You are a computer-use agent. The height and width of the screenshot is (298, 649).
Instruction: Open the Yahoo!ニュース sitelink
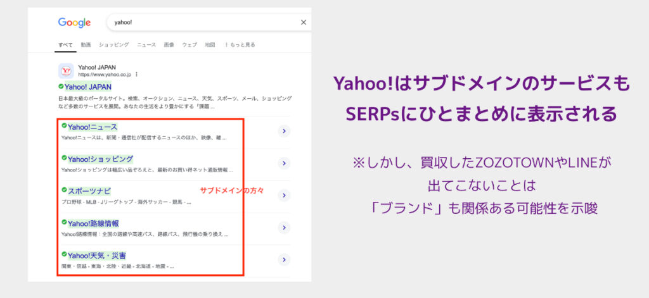93,127
